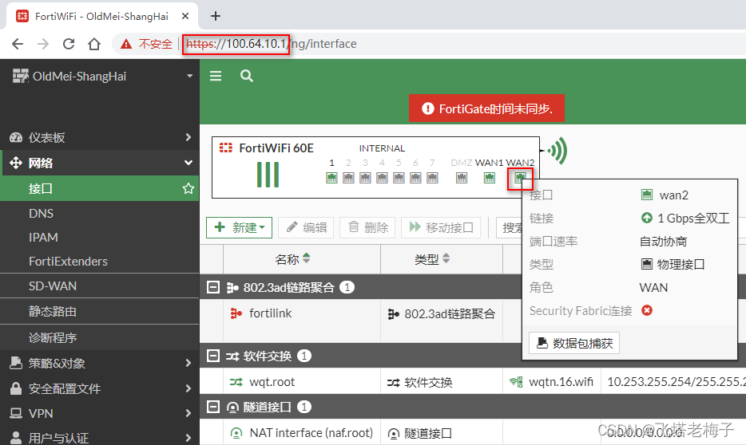The width and height of the screenshot is (746, 445).
Task: Go to the browser home page icon
Action: click(x=94, y=44)
